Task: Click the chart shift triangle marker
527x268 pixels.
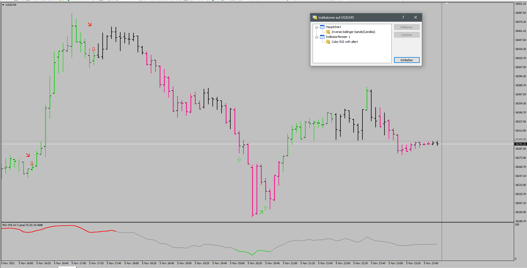Action: click(x=447, y=4)
